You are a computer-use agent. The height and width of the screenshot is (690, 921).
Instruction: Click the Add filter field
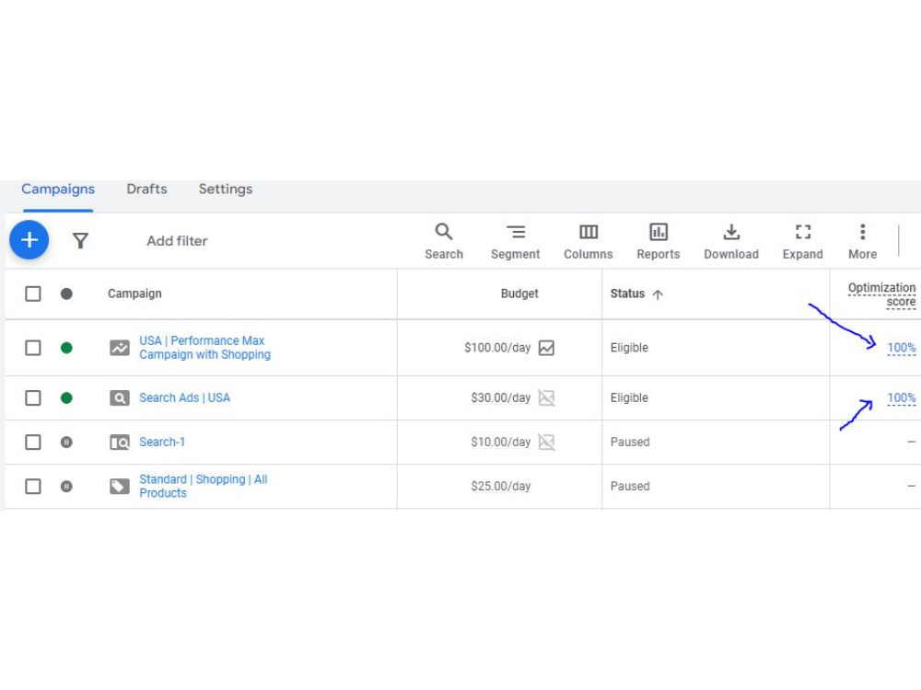pos(177,241)
